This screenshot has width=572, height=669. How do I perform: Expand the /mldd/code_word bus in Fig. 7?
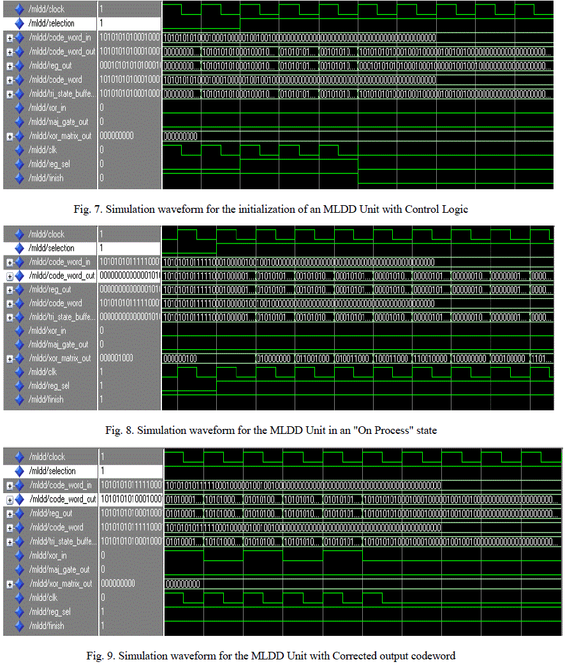click(9, 80)
